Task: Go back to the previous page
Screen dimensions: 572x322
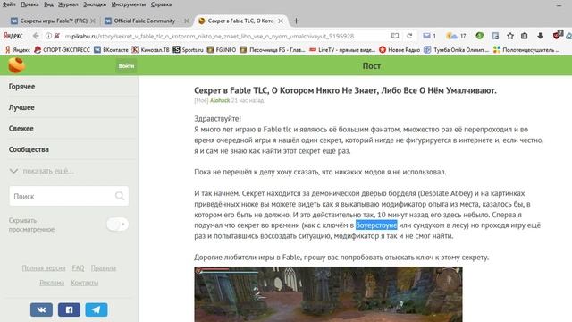Action: point(36,36)
